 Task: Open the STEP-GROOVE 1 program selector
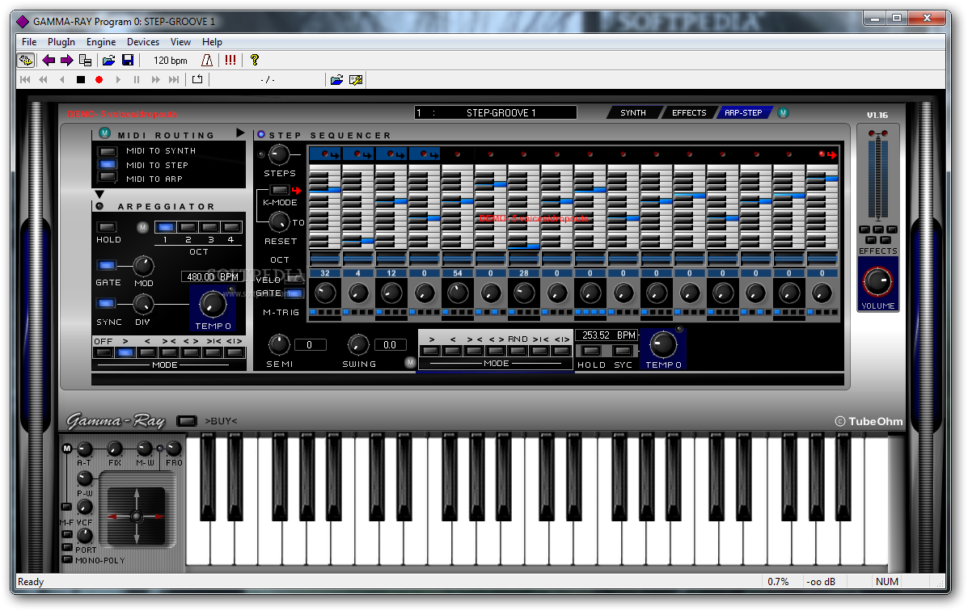pos(496,113)
